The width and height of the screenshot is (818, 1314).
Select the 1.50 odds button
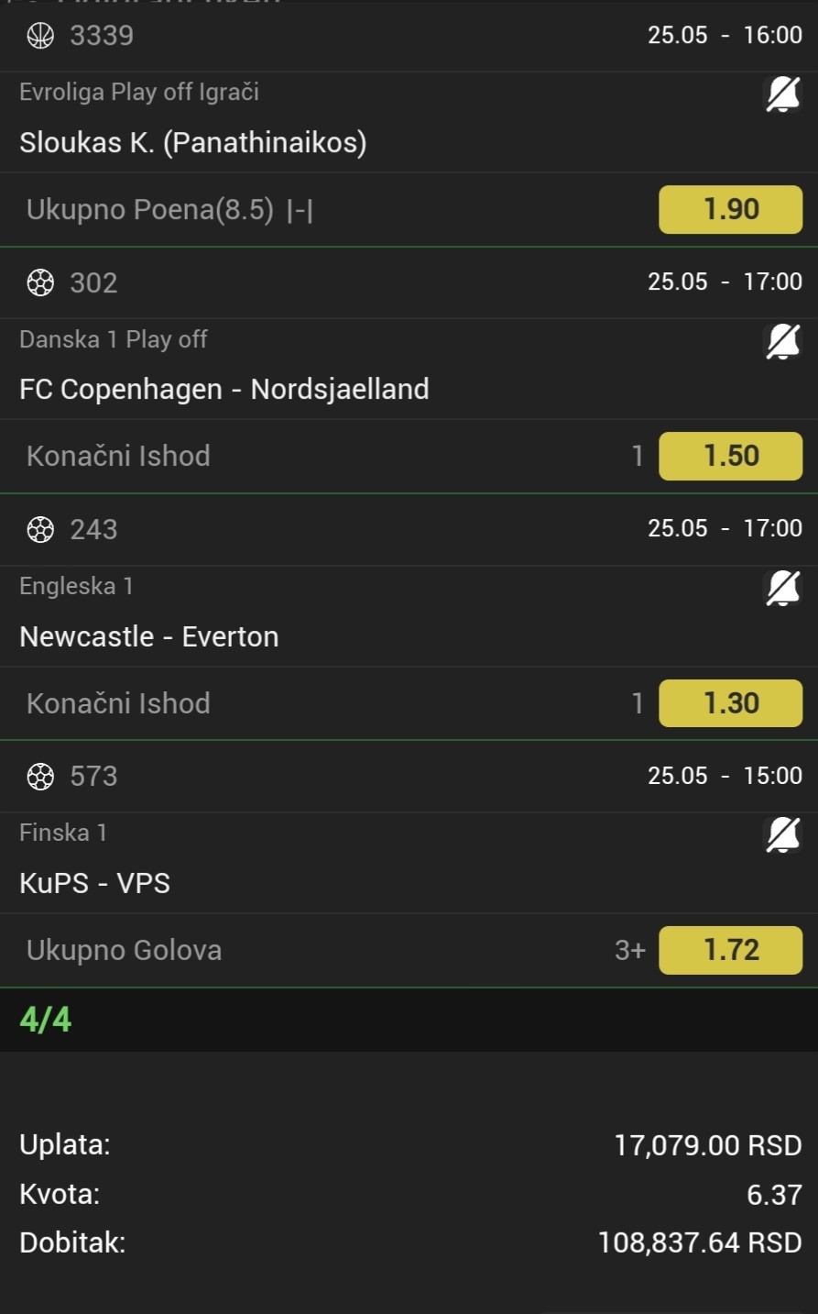[731, 456]
